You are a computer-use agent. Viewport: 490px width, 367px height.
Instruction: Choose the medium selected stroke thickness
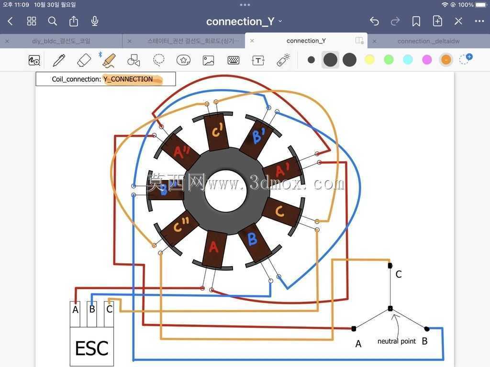pos(330,60)
